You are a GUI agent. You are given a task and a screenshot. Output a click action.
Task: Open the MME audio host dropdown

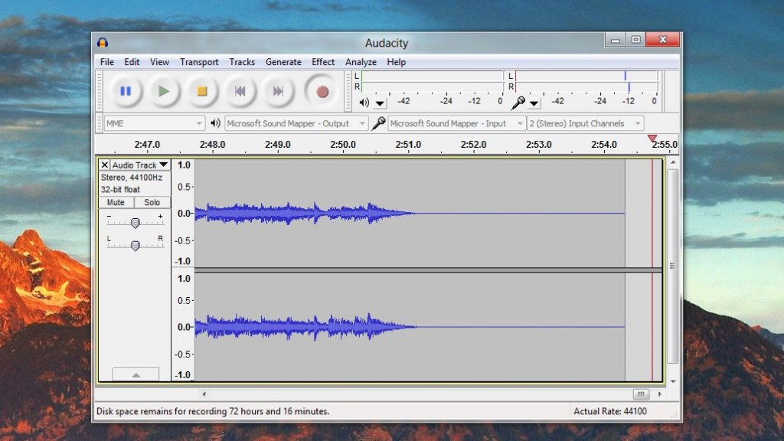[154, 123]
